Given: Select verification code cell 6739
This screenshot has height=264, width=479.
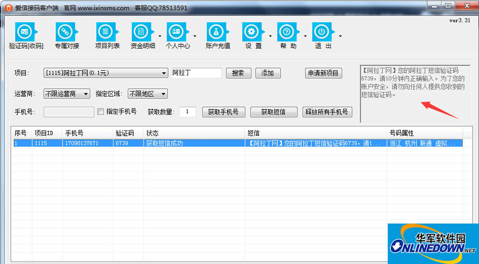Looking at the screenshot, I should [128, 143].
